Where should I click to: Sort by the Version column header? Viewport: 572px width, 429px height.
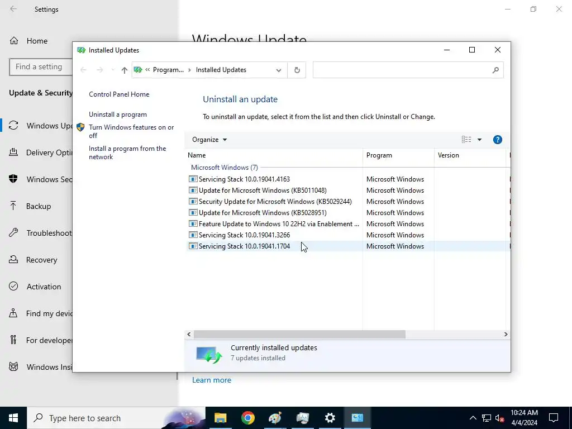coord(470,155)
